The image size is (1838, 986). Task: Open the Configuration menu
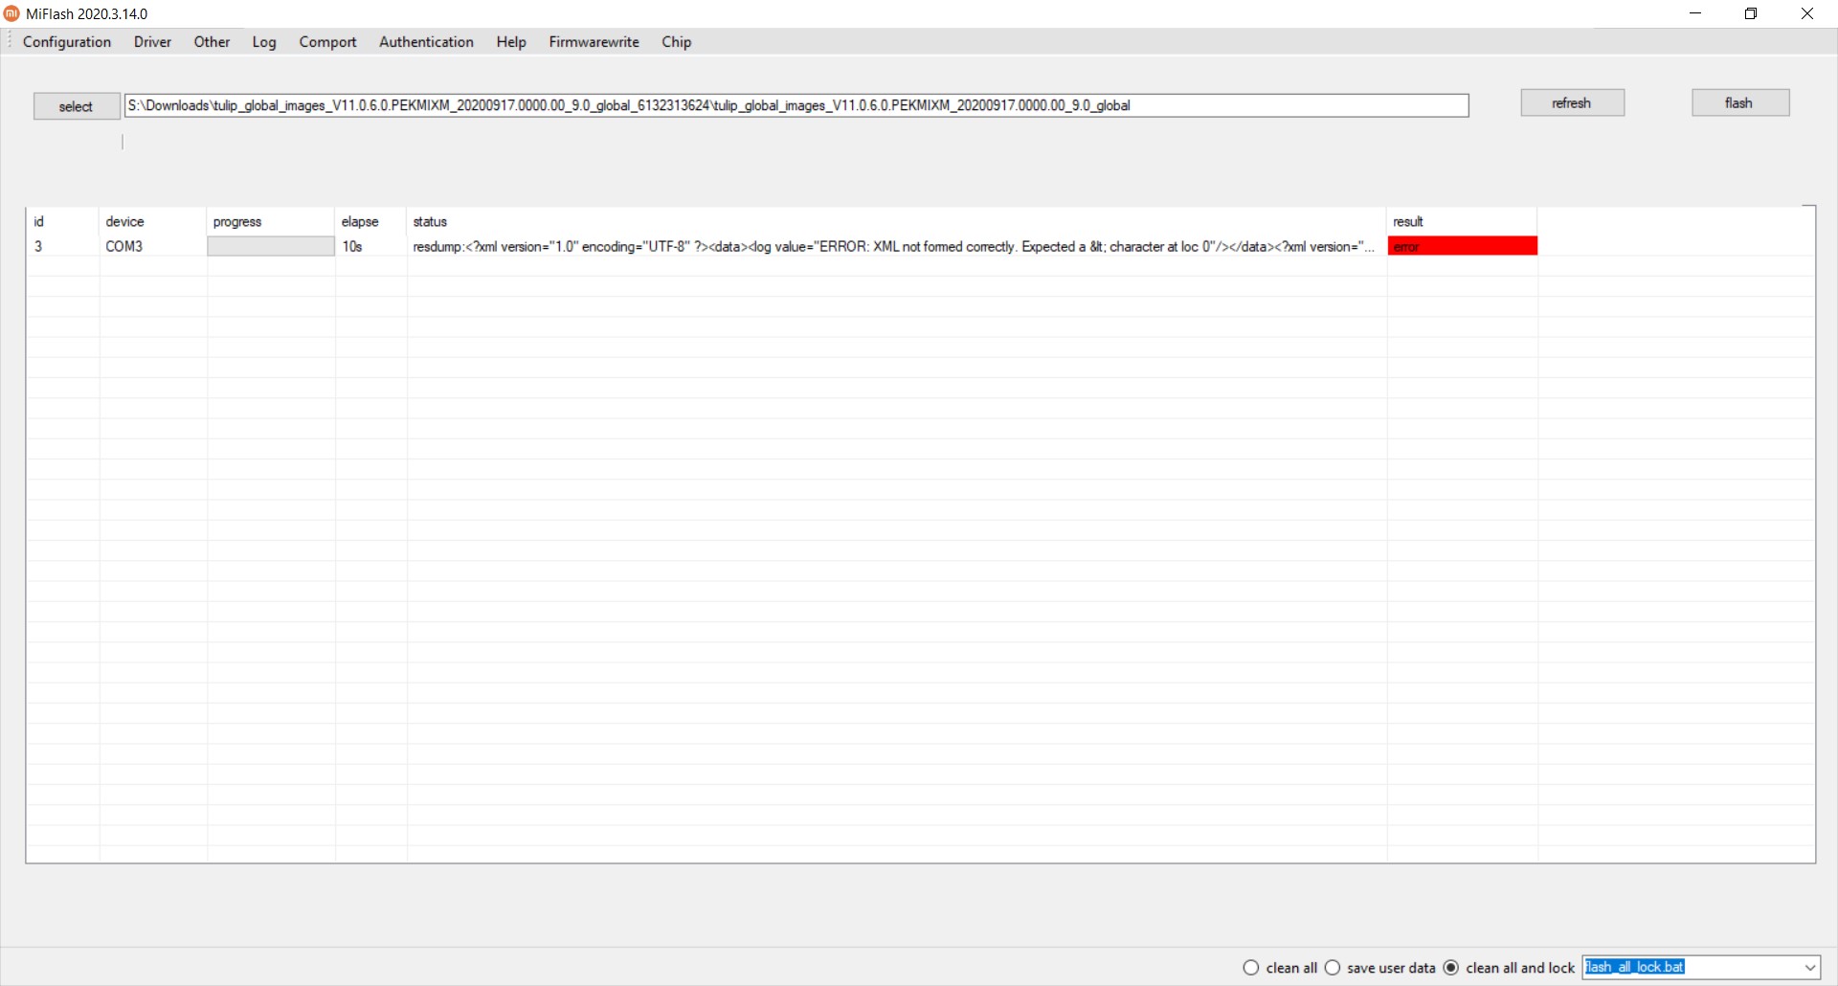[x=67, y=42]
